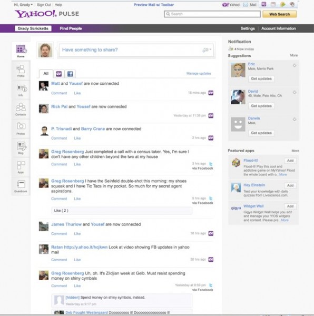Dismiss the David suggestion
314x316 pixels.
pyautogui.click(x=295, y=92)
